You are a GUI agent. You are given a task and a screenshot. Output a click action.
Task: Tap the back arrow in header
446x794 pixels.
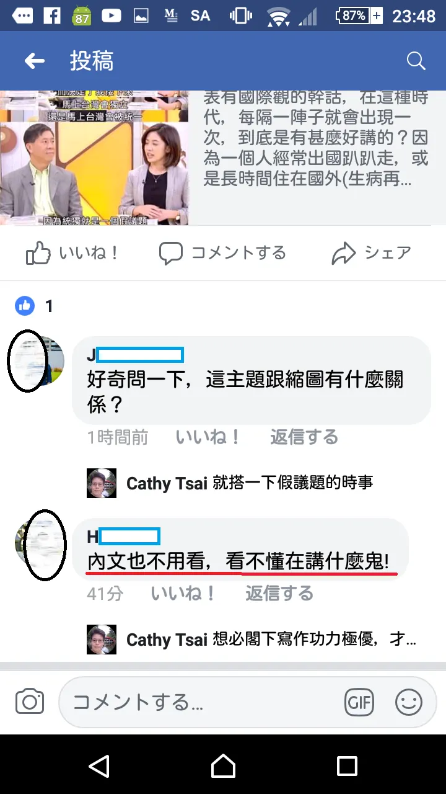tap(35, 61)
